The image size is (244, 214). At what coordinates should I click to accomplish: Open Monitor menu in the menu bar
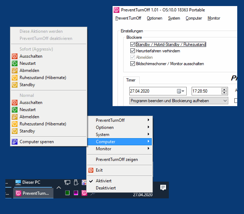pyautogui.click(x=214, y=18)
